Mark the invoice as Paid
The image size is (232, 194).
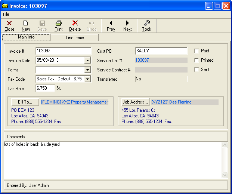[197, 51]
